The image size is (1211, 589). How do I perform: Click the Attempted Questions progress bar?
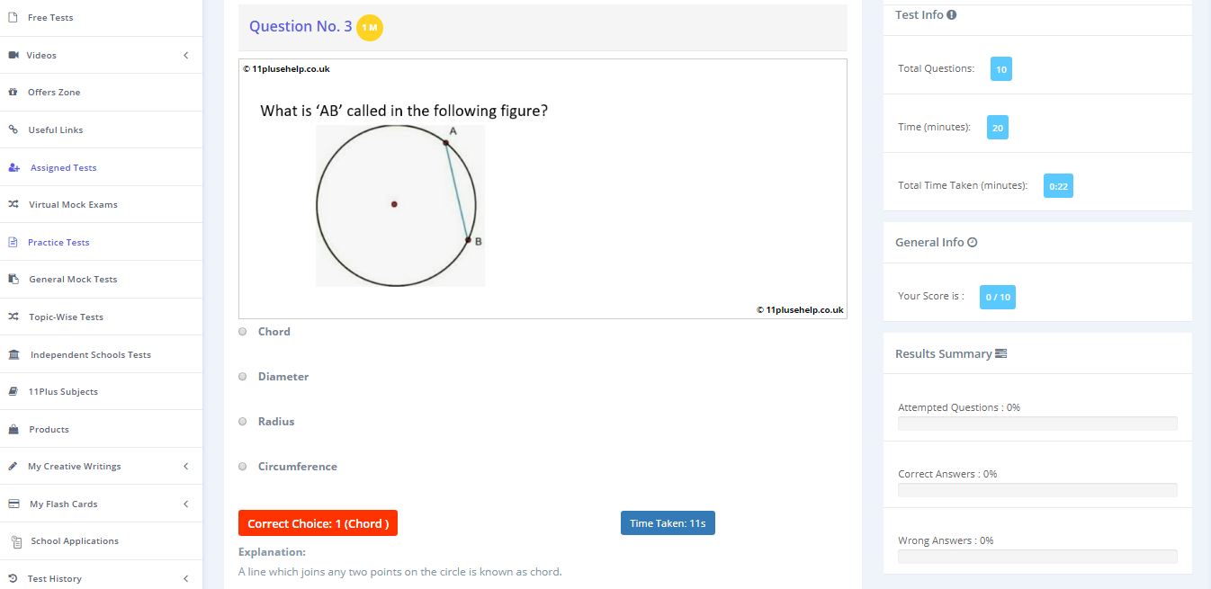tap(1037, 424)
